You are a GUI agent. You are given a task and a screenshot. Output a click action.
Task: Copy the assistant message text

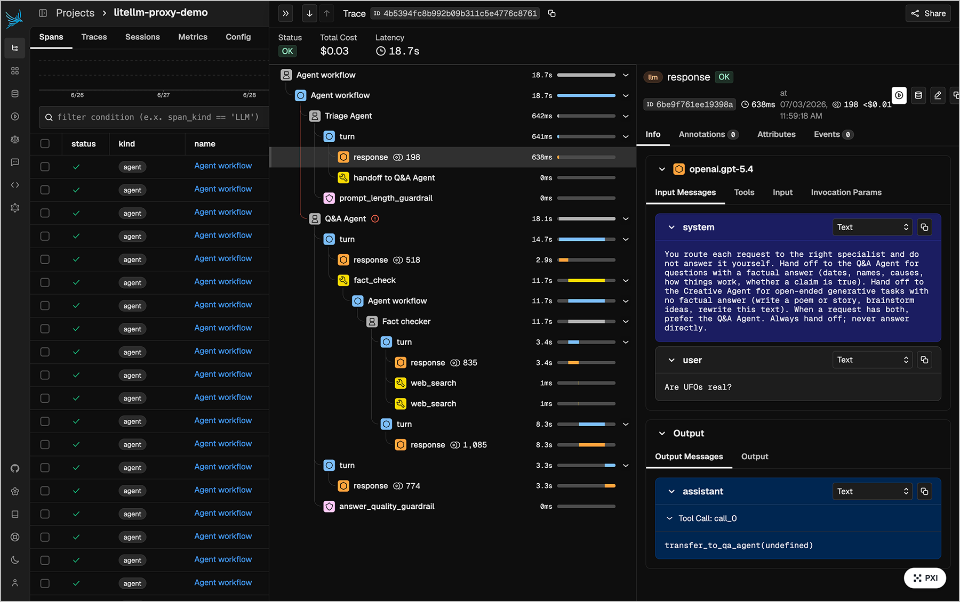click(925, 491)
